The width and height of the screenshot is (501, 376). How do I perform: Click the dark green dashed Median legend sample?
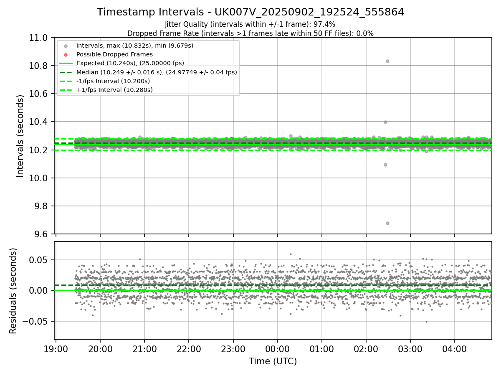[66, 72]
